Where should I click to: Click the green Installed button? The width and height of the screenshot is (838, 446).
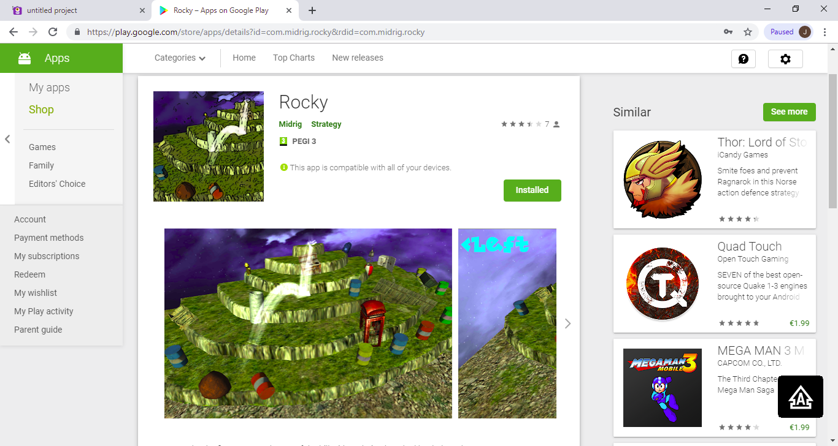point(532,190)
